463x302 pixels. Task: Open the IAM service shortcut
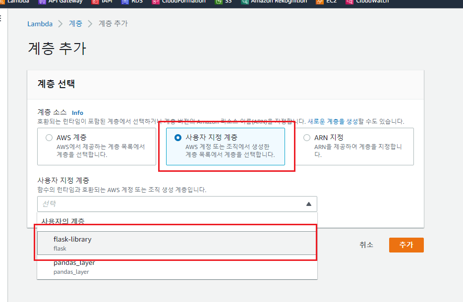pyautogui.click(x=102, y=1)
